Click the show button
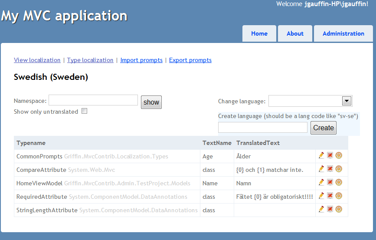Image resolution: width=376 pixels, height=240 pixels. click(151, 102)
